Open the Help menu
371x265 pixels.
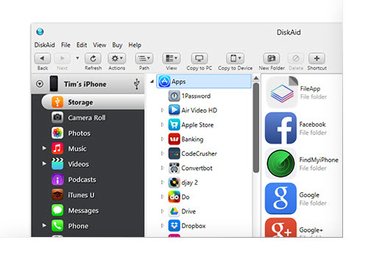[x=135, y=45]
